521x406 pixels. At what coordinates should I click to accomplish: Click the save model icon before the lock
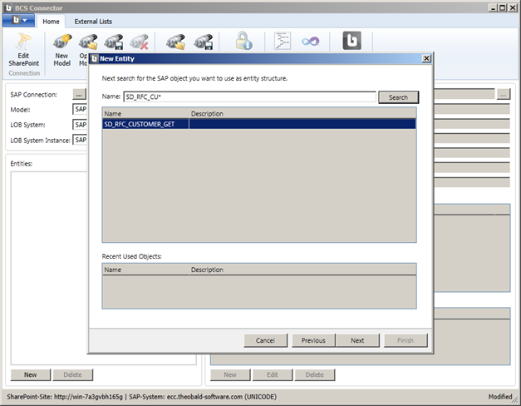202,42
